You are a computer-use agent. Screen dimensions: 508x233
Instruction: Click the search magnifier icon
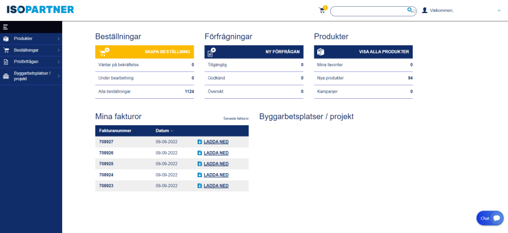coord(410,10)
